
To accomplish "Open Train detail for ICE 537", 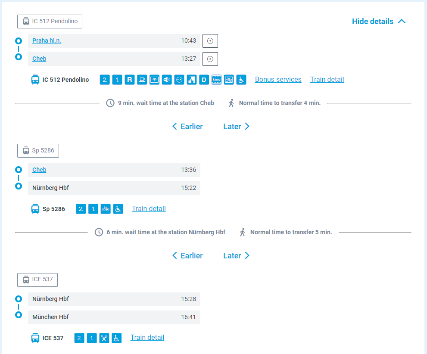I will 147,337.
